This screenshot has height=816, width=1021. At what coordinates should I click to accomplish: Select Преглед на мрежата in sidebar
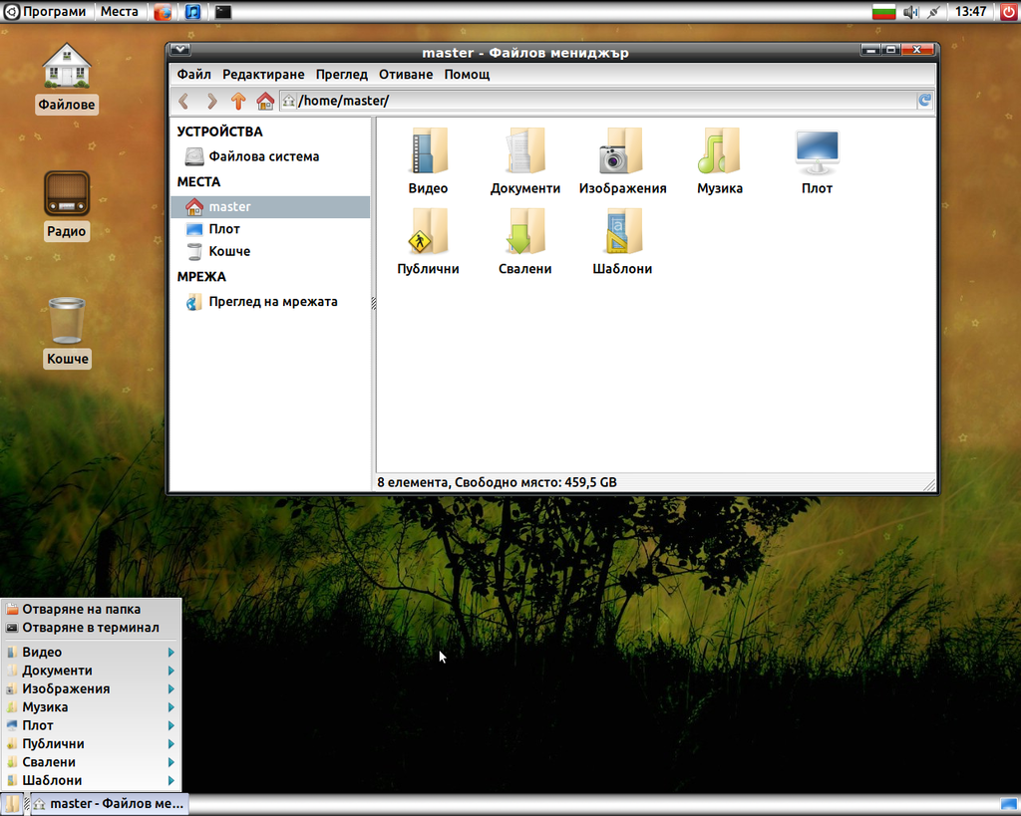tap(270, 302)
